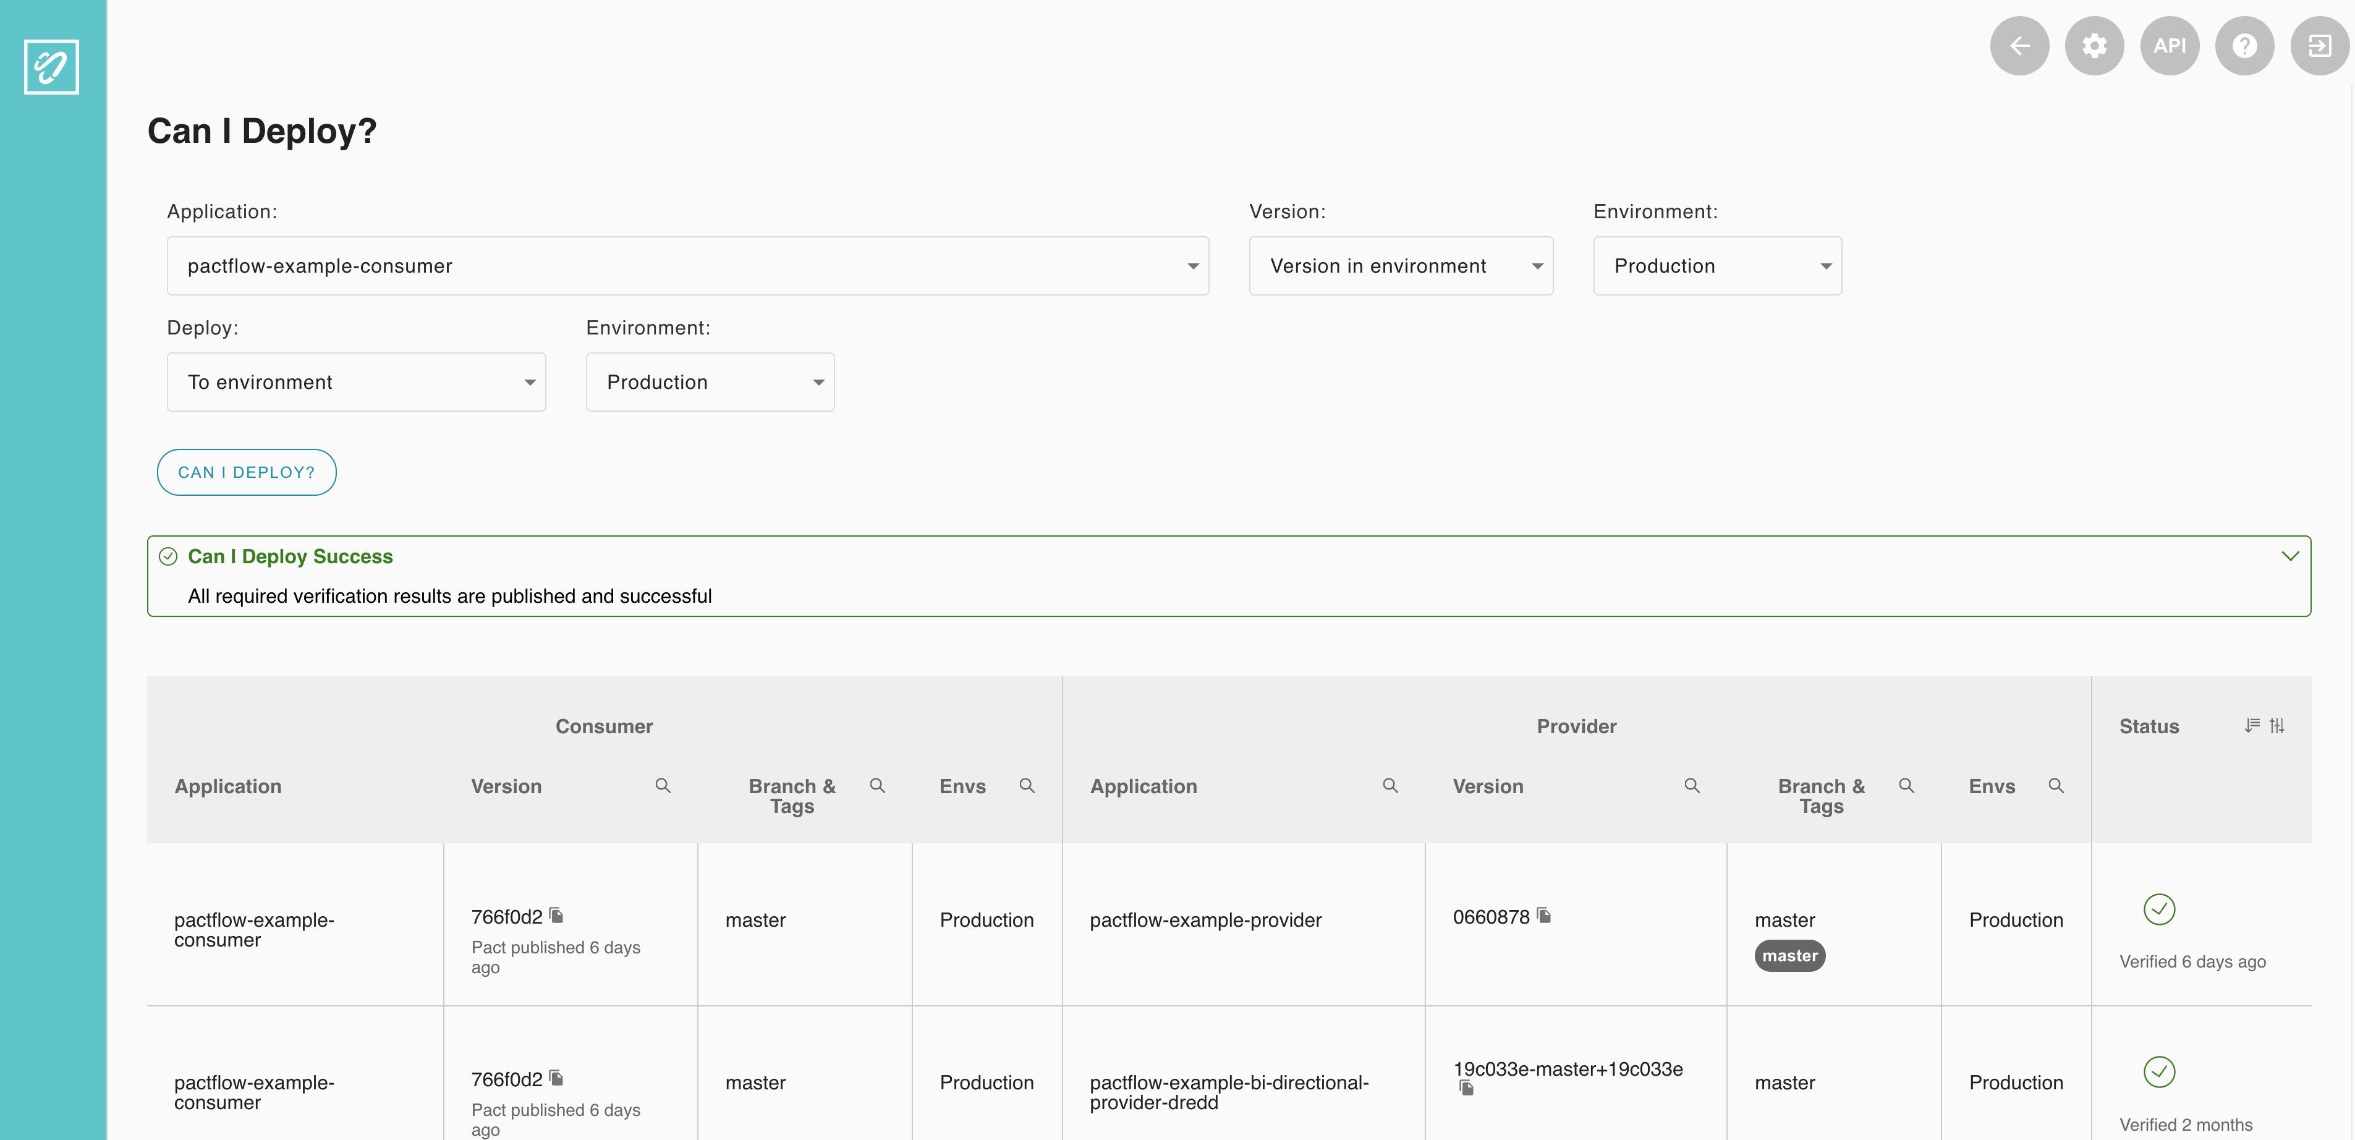This screenshot has width=2355, height=1140.
Task: Open pactflow-example-provider application
Action: tap(1206, 921)
